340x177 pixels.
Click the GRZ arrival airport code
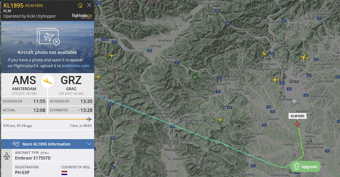(x=71, y=80)
